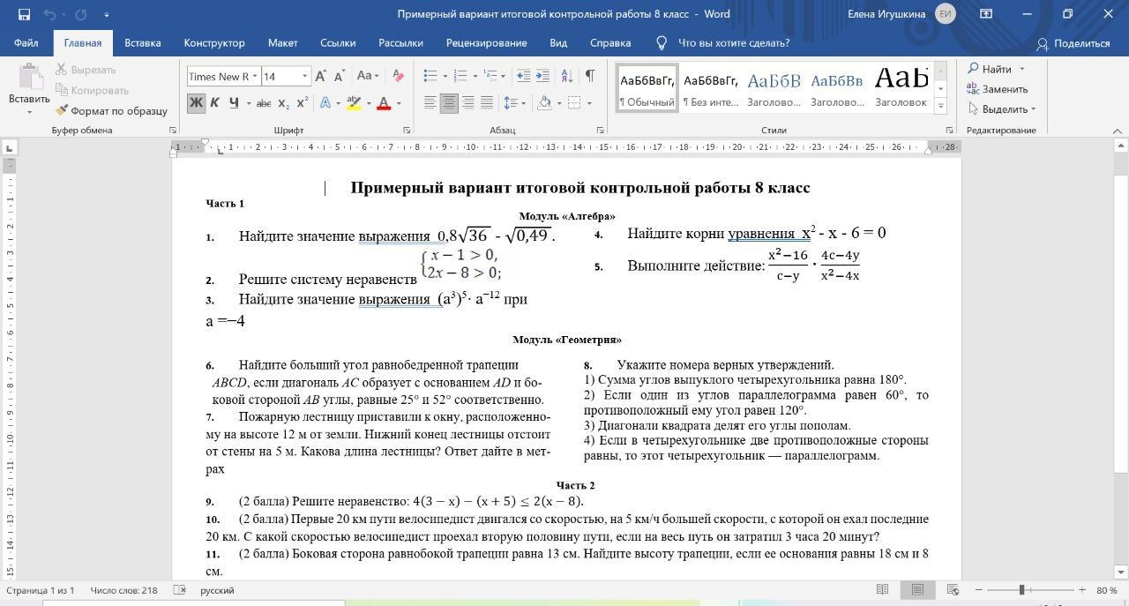Show paragraph marks with pilcrow icon
This screenshot has width=1129, height=606.
pos(589,76)
